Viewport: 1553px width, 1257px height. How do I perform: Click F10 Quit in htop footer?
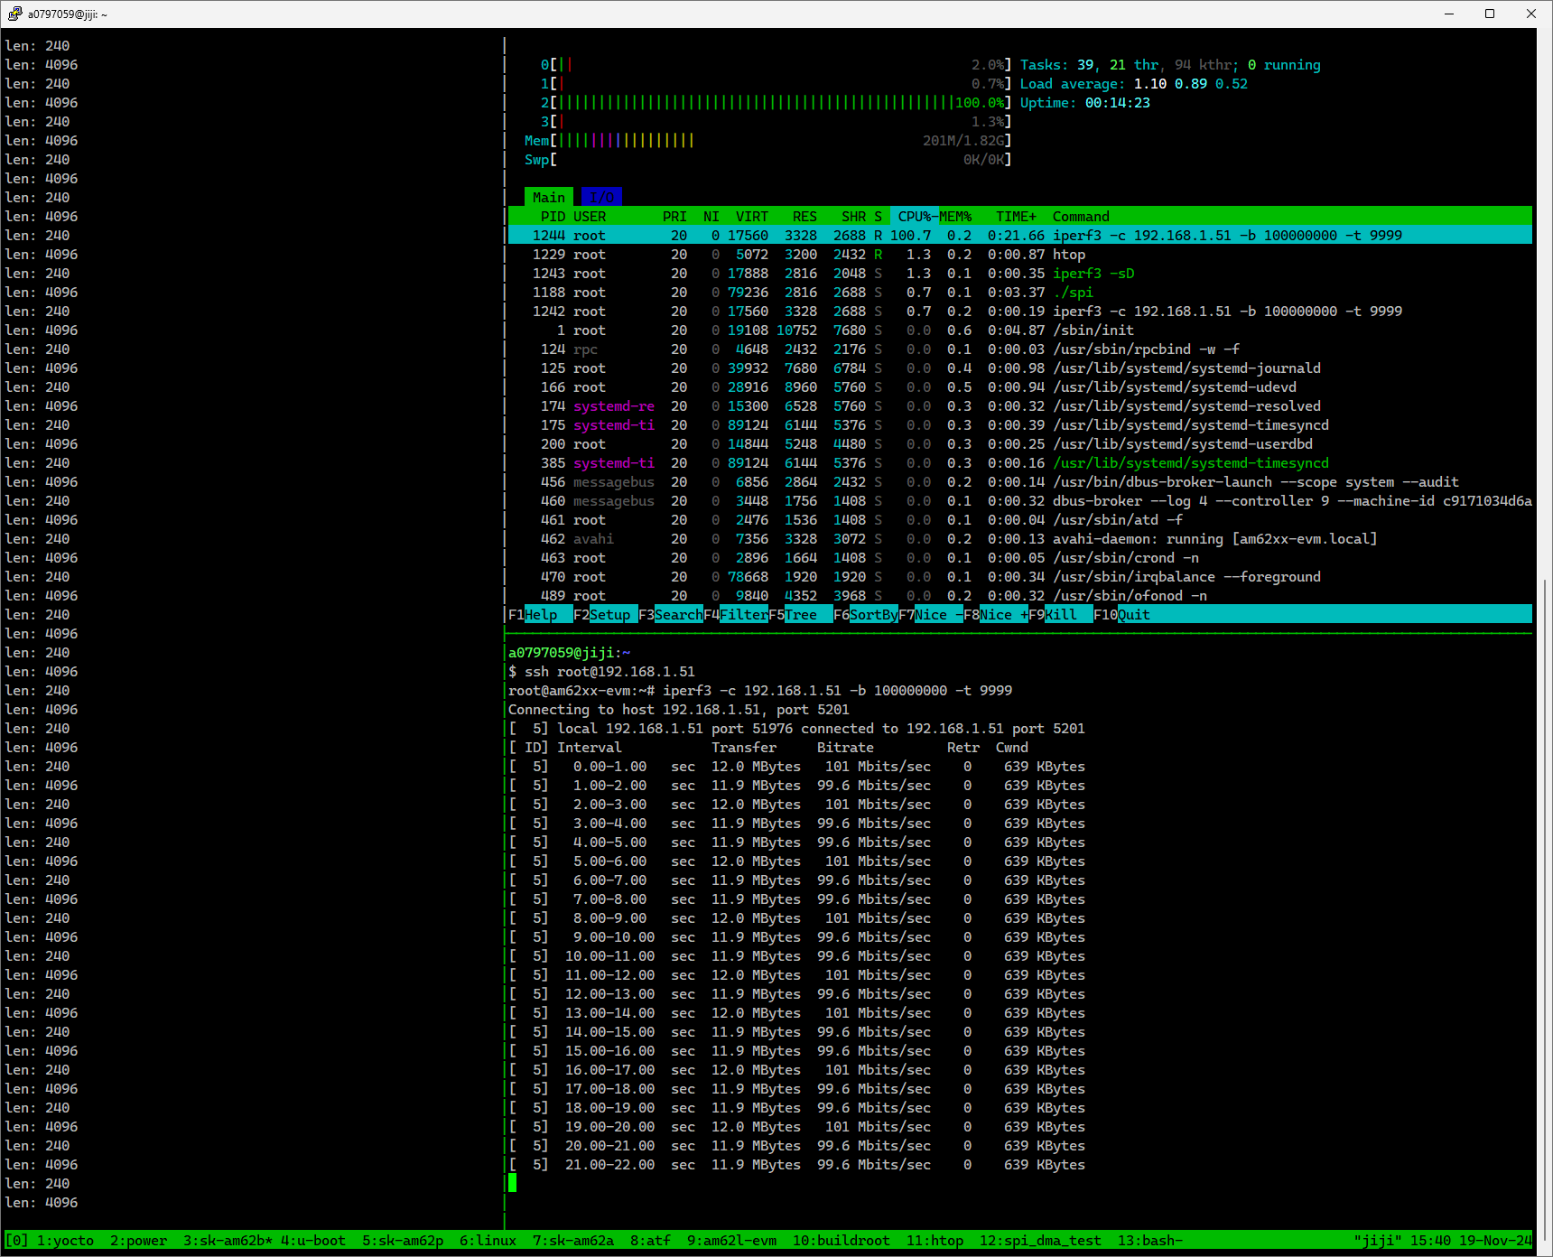pos(1122,615)
